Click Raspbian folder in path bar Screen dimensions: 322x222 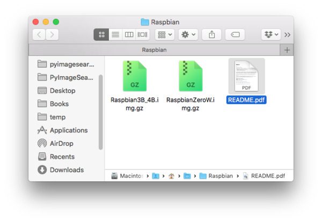tap(216, 176)
